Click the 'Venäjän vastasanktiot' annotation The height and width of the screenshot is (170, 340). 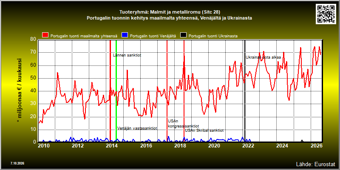click(x=137, y=128)
